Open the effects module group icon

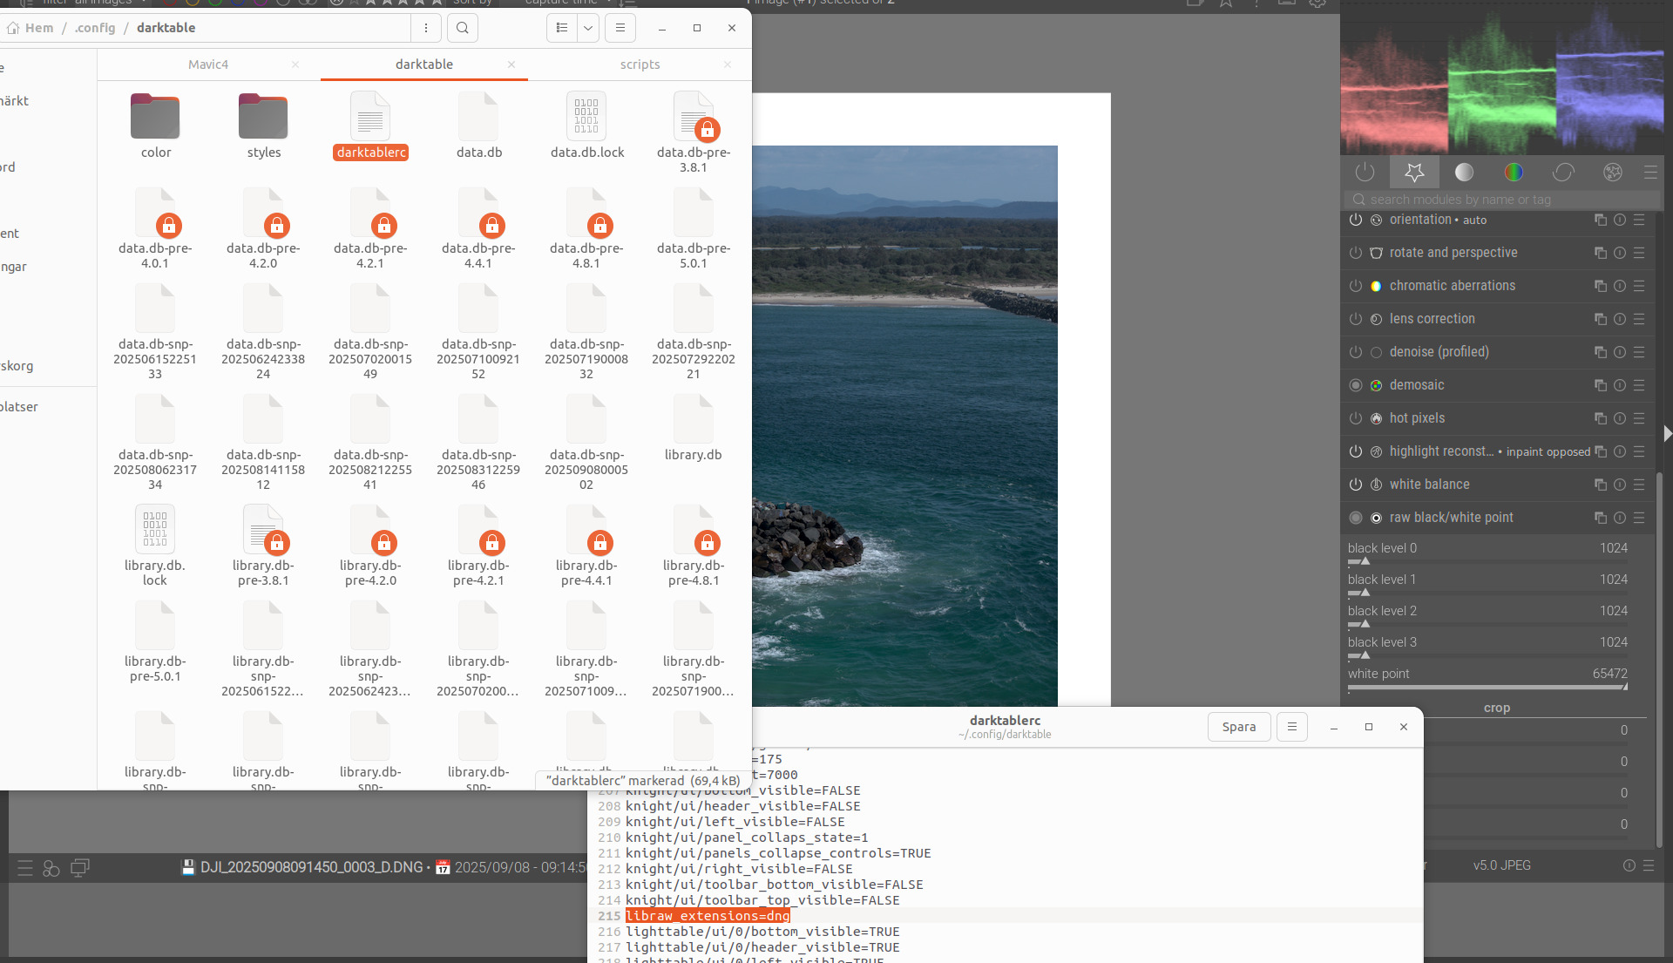pyautogui.click(x=1613, y=173)
